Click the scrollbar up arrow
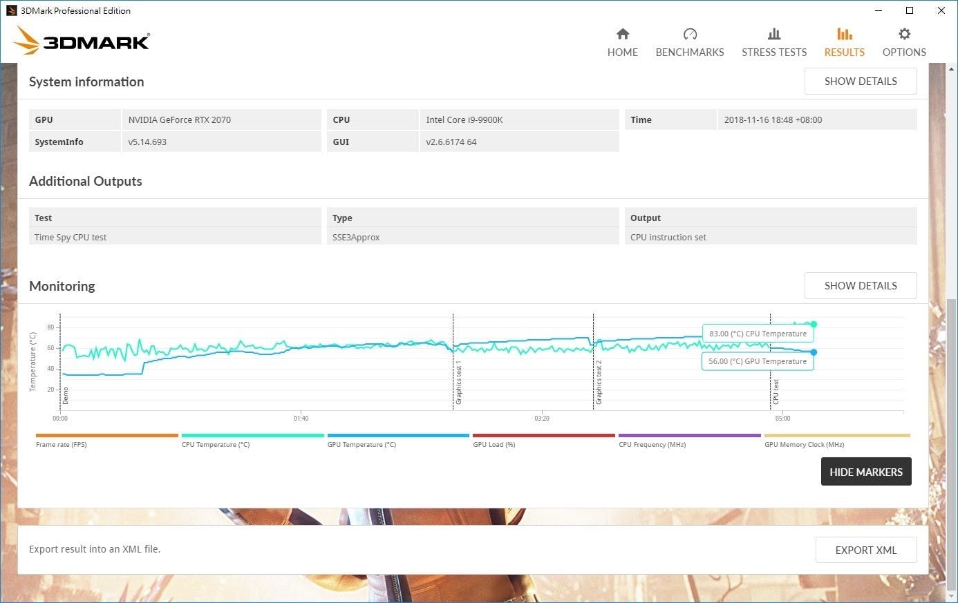The width and height of the screenshot is (958, 603). (x=952, y=69)
